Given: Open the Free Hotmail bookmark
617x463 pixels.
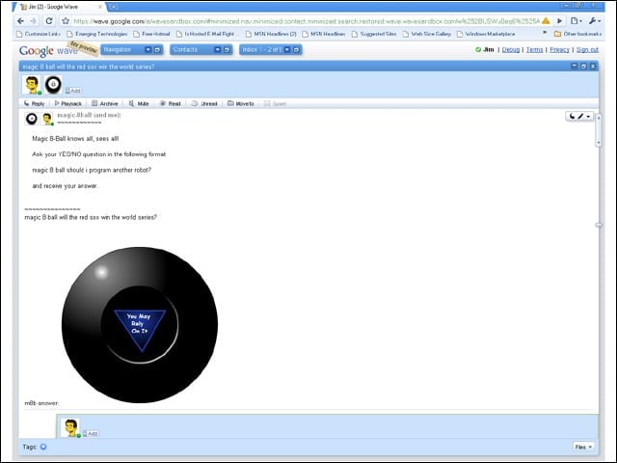Looking at the screenshot, I should tap(152, 35).
